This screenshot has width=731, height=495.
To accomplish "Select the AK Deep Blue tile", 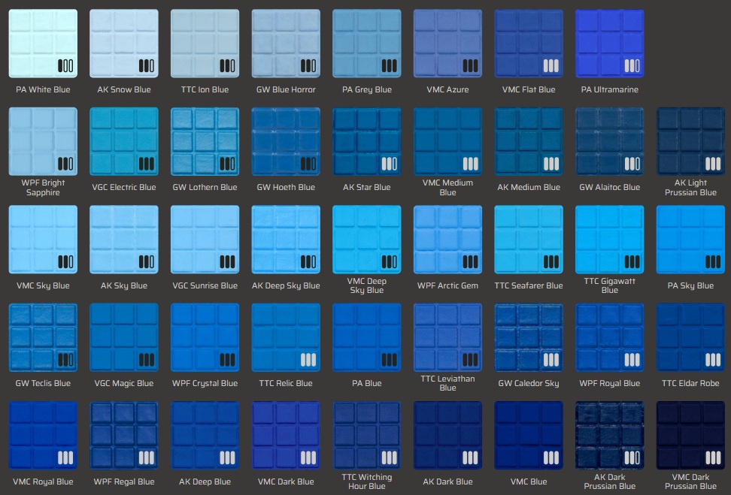I will [x=205, y=436].
